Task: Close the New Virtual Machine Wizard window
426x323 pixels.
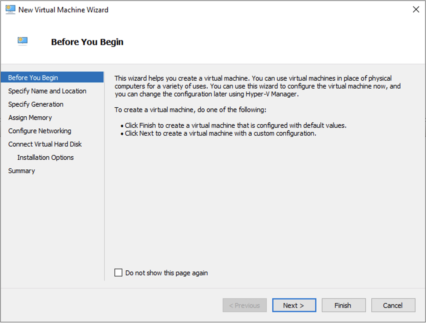Action: [x=416, y=9]
